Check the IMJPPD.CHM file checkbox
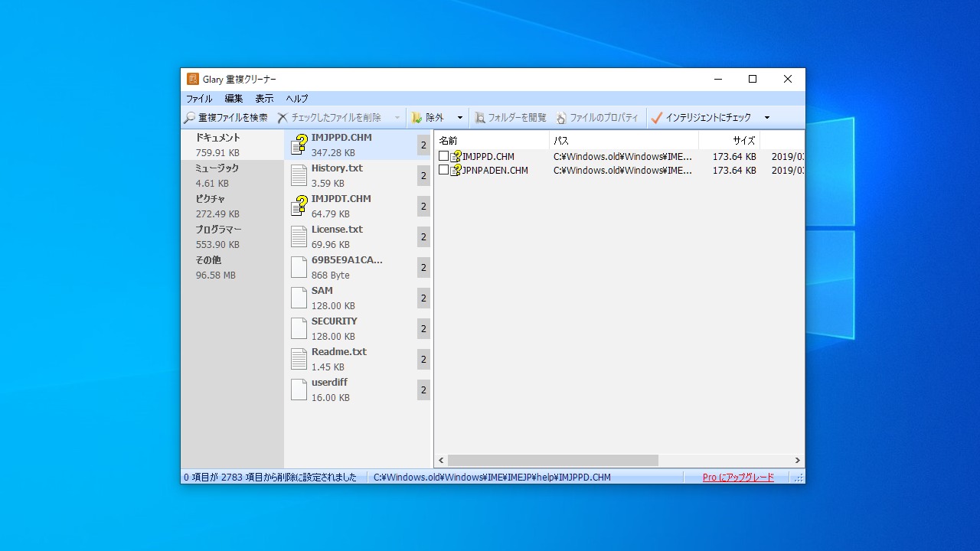This screenshot has width=980, height=551. [x=443, y=156]
